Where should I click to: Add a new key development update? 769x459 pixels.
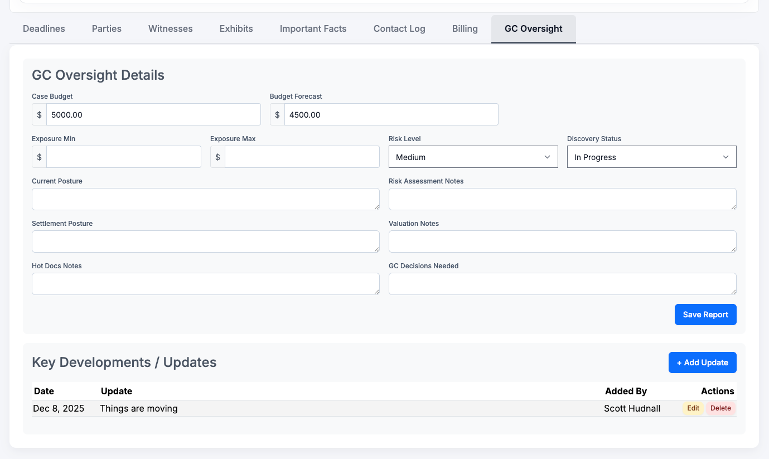pos(702,363)
